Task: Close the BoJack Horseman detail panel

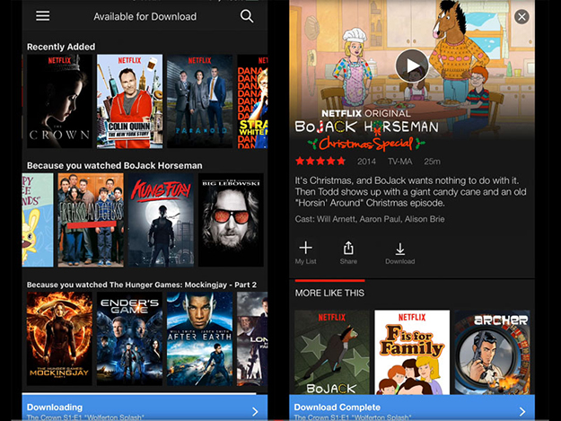Action: click(x=522, y=17)
